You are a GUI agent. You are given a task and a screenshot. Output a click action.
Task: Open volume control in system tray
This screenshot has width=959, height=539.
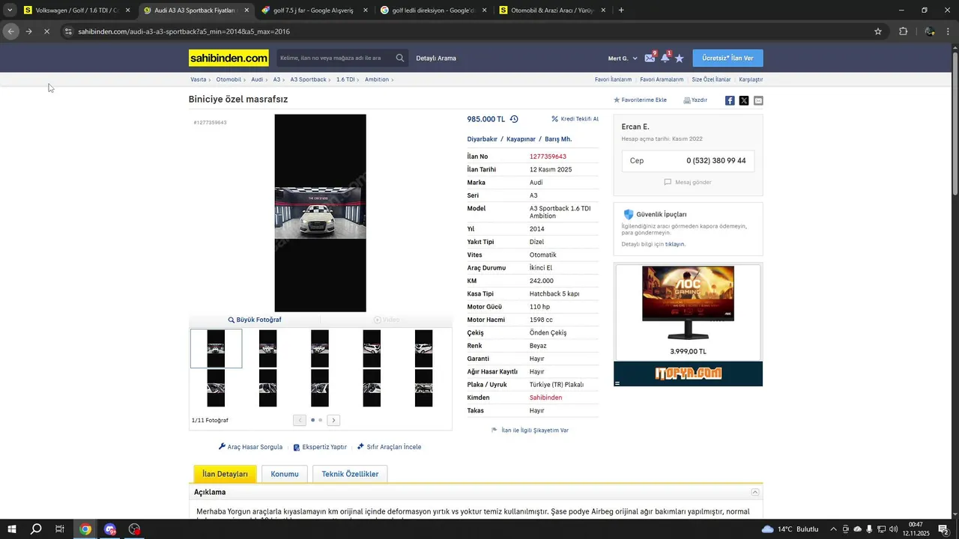[894, 529]
